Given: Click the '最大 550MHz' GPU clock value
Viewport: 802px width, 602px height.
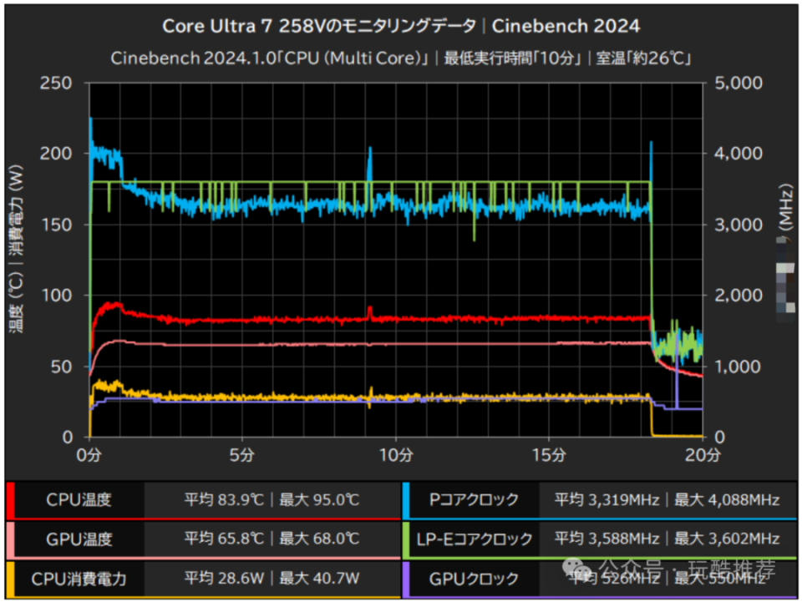Looking at the screenshot, I should click(719, 579).
